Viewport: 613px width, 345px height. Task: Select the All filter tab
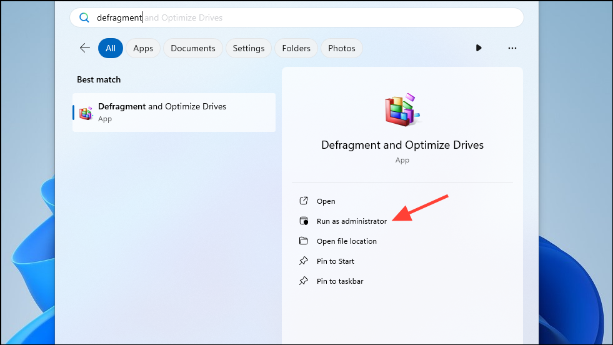(111, 48)
